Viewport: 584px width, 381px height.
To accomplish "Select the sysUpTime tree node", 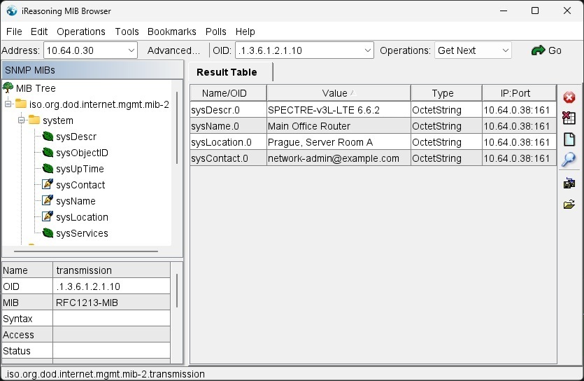I will click(80, 169).
